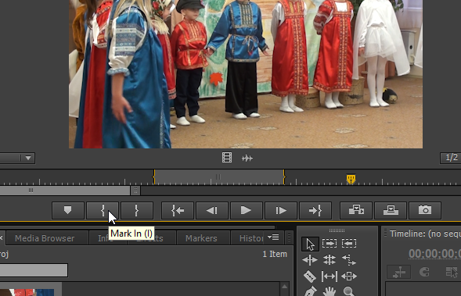Screen dimensions: 461x296
Task: Select the Track Select tool
Action: [x=330, y=244]
